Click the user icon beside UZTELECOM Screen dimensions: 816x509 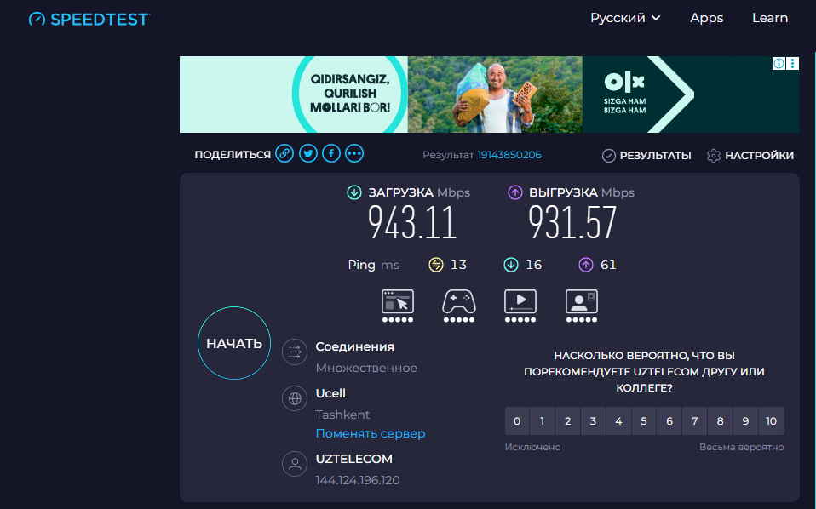point(295,464)
